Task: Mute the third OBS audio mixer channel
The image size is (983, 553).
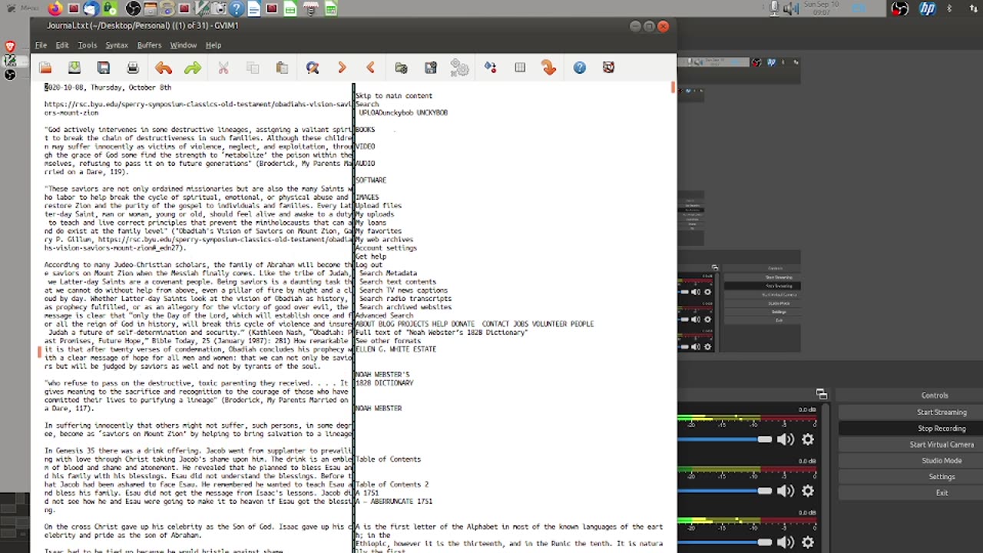Action: tap(785, 542)
